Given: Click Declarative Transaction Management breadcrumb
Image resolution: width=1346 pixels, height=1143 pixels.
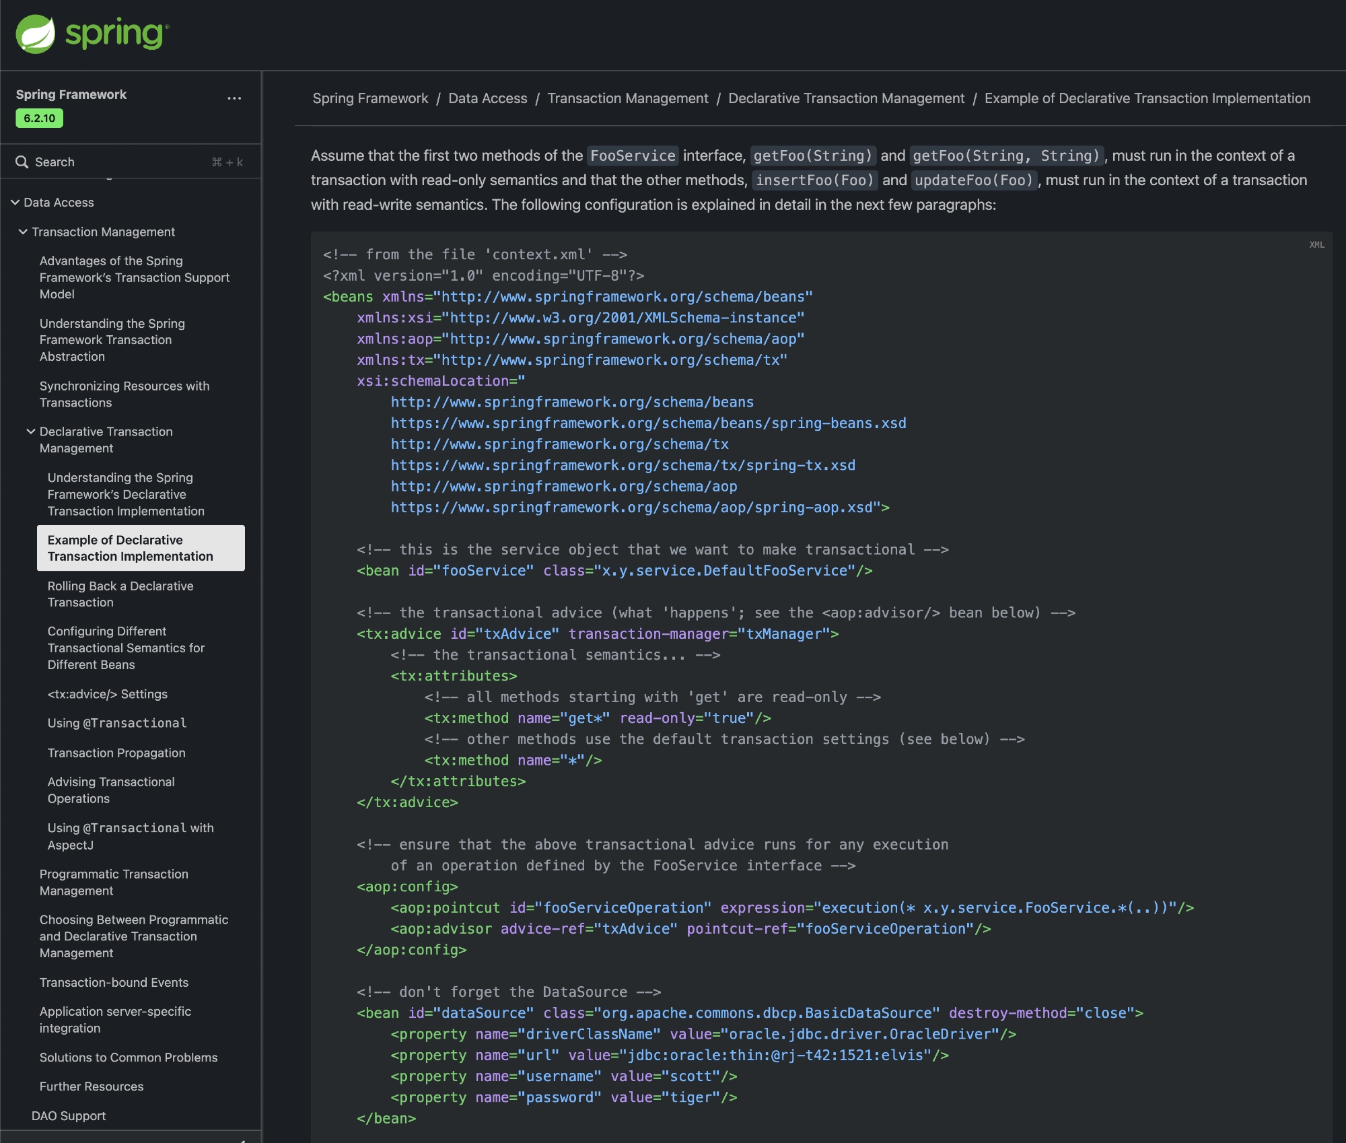Looking at the screenshot, I should click(846, 98).
